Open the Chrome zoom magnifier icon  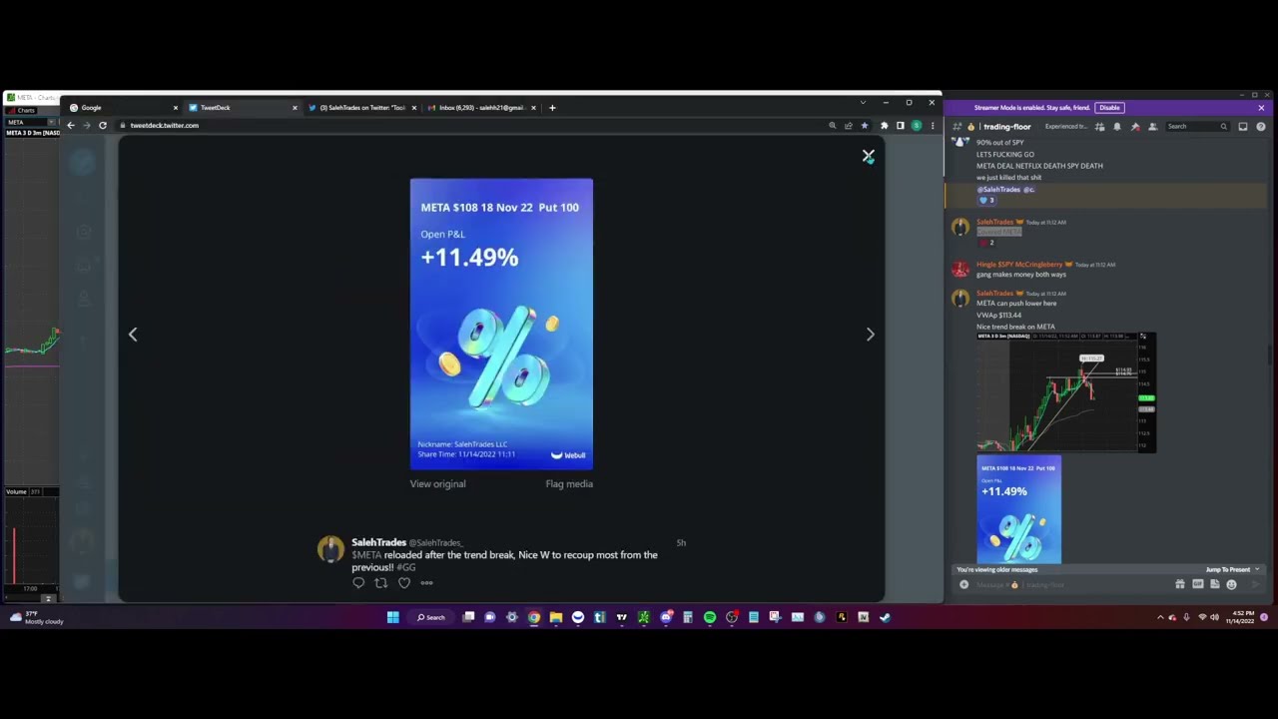pyautogui.click(x=832, y=126)
